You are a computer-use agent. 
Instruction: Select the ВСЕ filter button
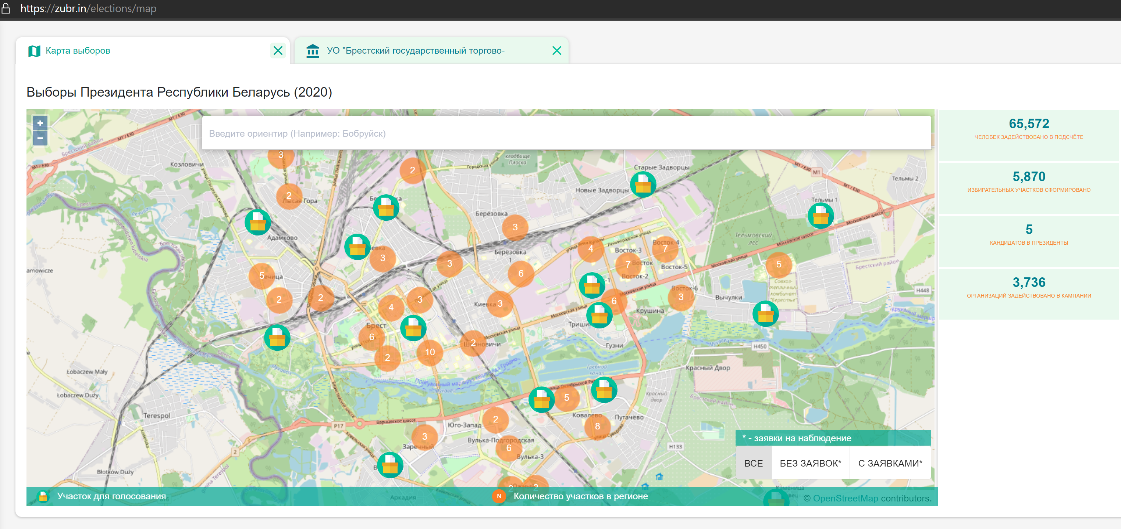(753, 463)
